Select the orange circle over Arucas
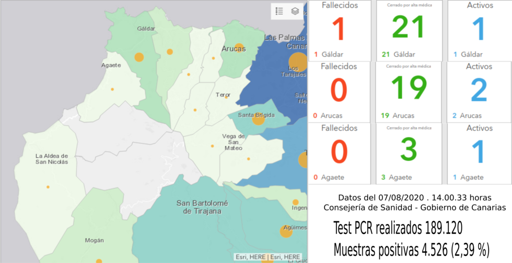Viewport: 512px width, 263px height. [239, 47]
